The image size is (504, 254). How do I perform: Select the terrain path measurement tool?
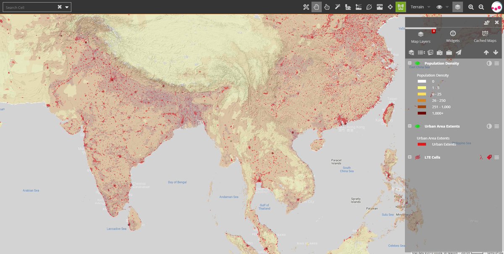(359, 7)
